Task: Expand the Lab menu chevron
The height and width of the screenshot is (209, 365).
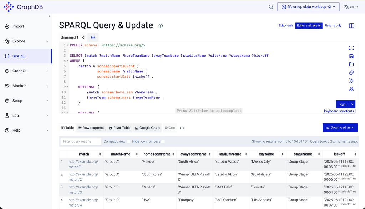Action: (47, 116)
